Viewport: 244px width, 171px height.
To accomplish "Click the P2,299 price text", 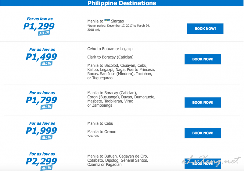I will point(41,161).
